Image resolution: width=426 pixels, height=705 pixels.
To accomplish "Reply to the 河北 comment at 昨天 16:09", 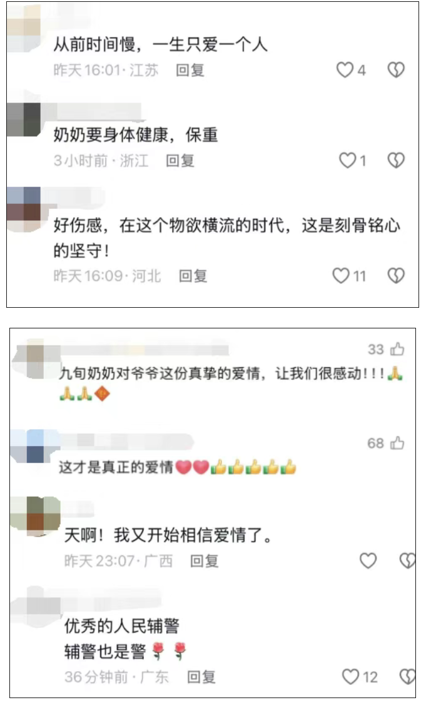I will coord(193,276).
